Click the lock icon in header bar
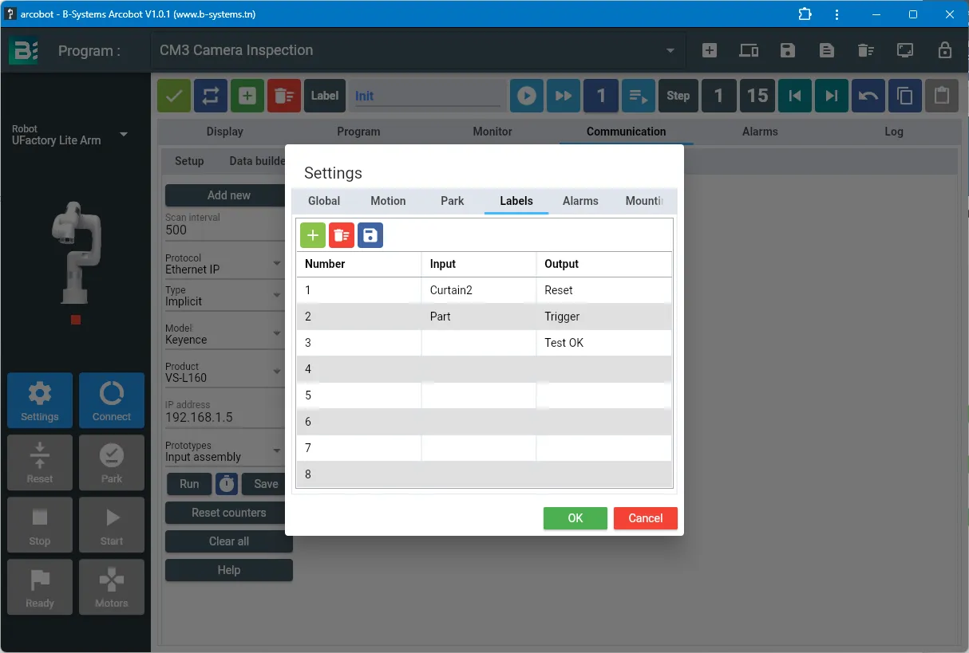This screenshot has height=653, width=969. click(945, 50)
